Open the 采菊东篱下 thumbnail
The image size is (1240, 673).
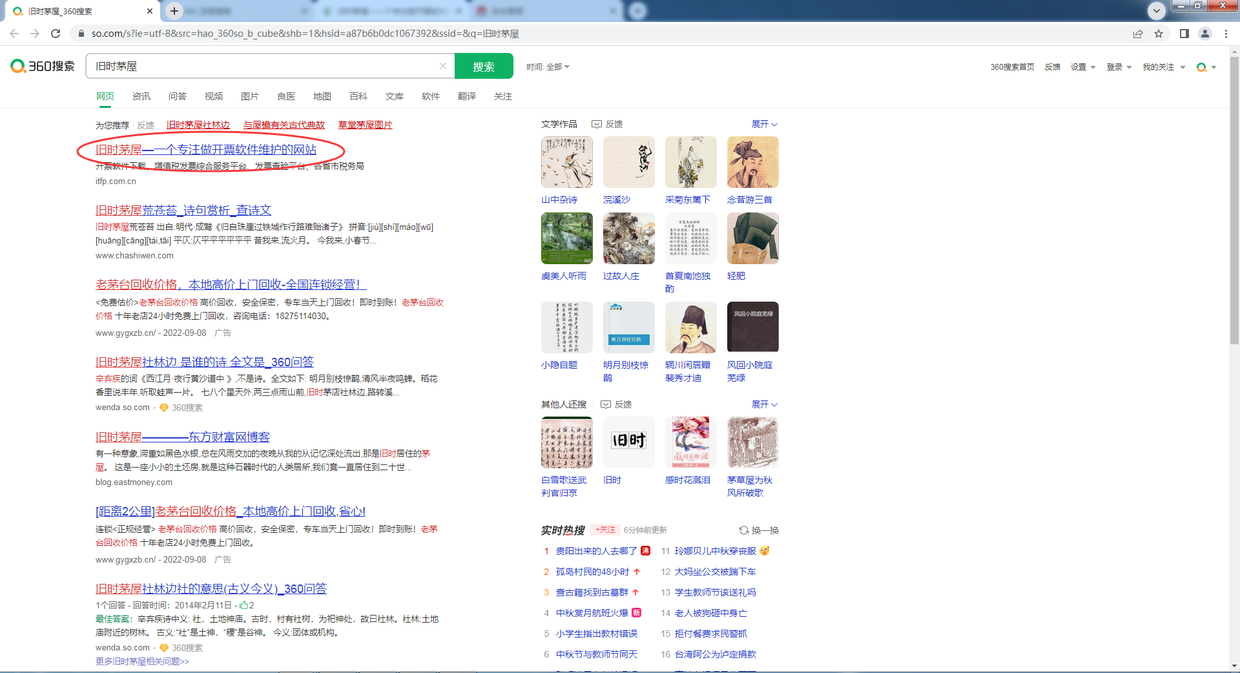[691, 162]
